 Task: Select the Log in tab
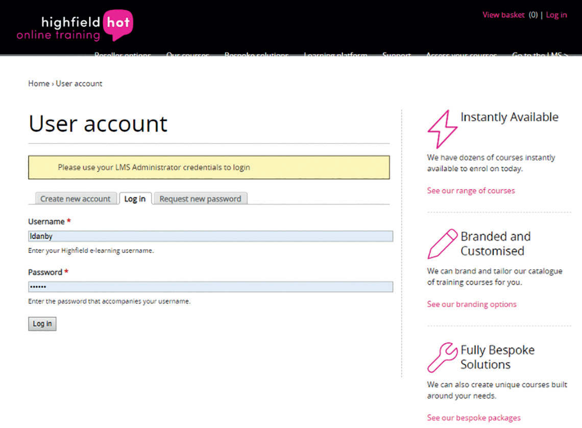click(x=135, y=199)
